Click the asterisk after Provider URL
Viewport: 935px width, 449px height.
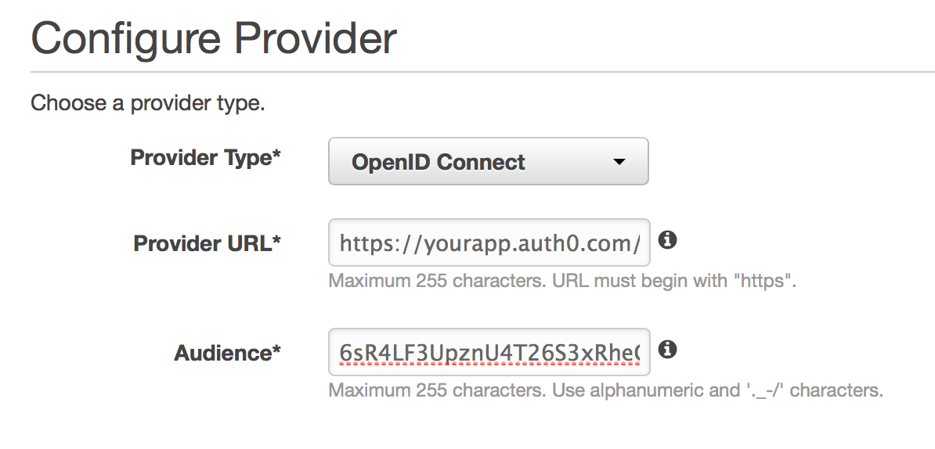click(x=276, y=242)
